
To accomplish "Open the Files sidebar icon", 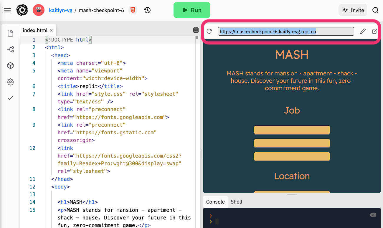I will click(x=11, y=33).
